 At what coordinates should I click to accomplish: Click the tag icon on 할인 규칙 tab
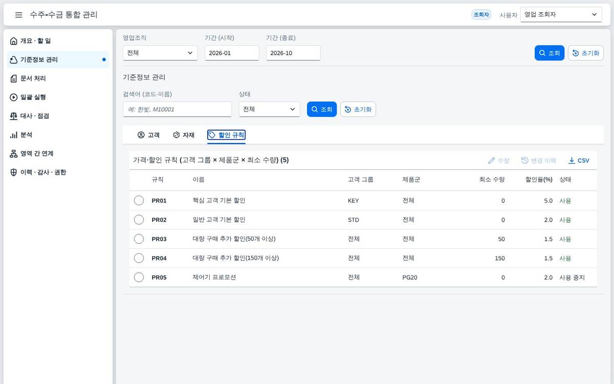coord(212,135)
